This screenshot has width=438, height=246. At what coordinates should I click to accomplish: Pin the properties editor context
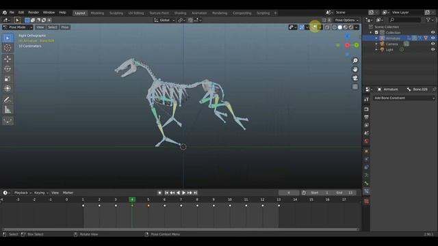coord(434,90)
